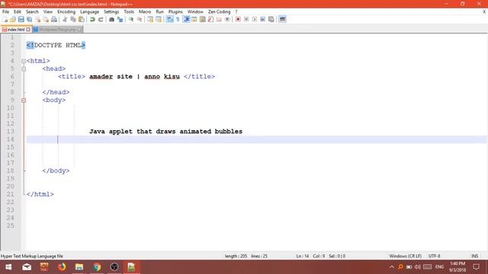Open the Plugins menu
488x274 pixels.
175,11
